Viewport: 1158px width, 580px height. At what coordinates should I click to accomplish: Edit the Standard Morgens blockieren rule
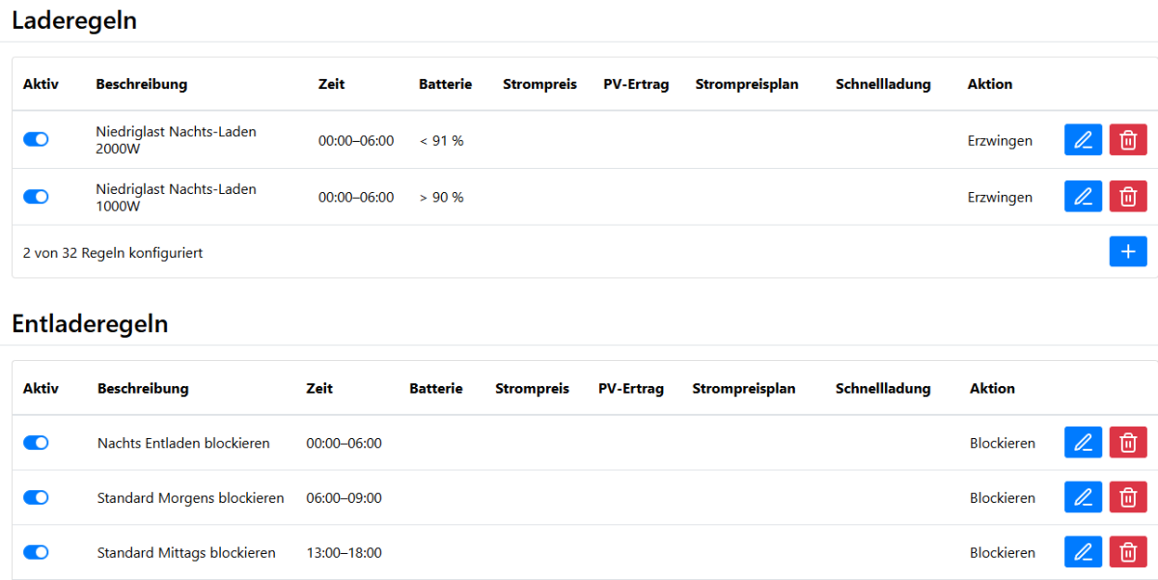coord(1083,498)
